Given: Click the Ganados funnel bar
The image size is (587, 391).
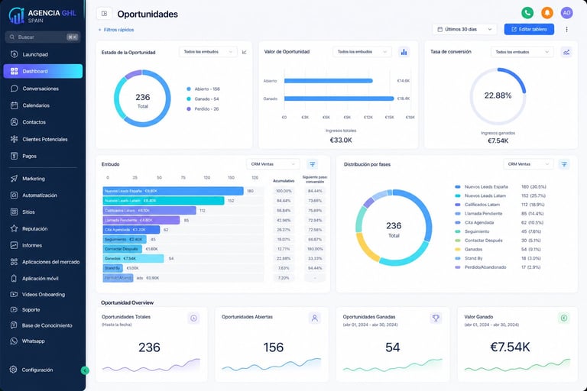Looking at the screenshot, I should tap(133, 259).
